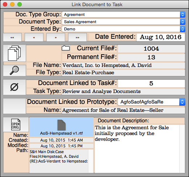The height and width of the screenshot is (177, 189).
Task: Click the small folder icon beside Current File#
Action: [x=66, y=48]
